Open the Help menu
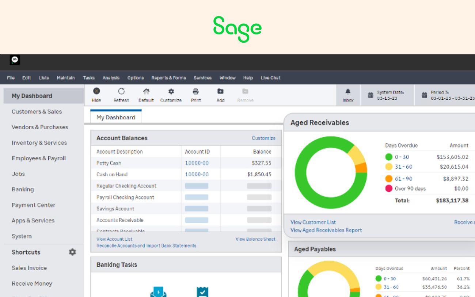The image size is (475, 297). (248, 78)
